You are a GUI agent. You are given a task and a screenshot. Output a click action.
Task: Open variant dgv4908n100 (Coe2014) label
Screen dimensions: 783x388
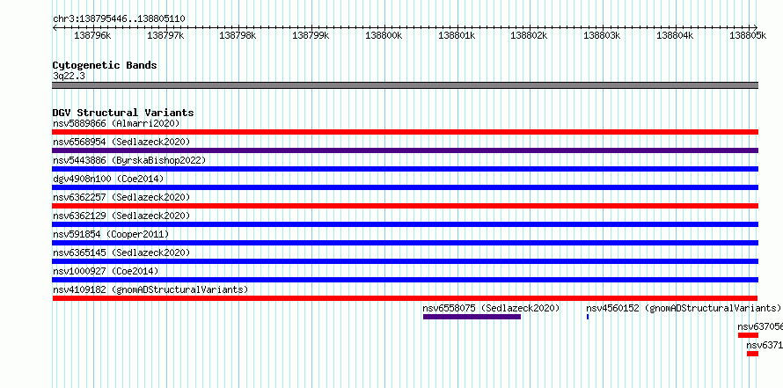[x=108, y=179]
